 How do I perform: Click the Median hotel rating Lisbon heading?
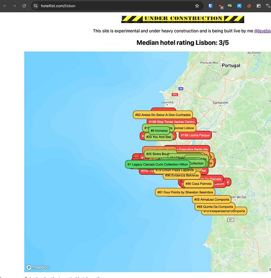tap(182, 42)
